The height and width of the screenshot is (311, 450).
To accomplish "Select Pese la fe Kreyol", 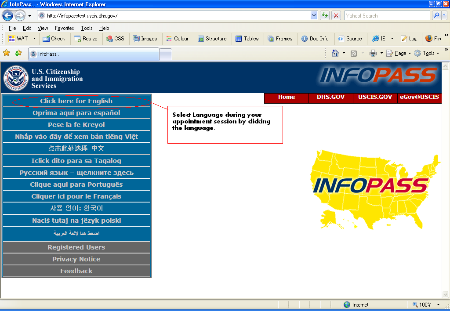I will click(x=76, y=125).
